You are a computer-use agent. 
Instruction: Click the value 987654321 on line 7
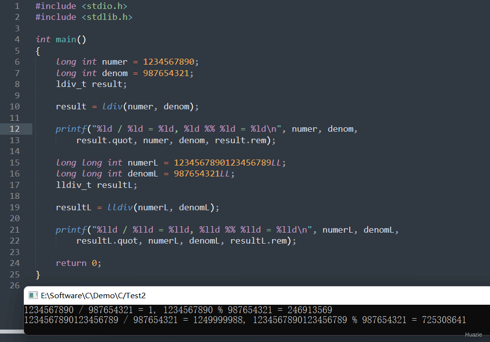click(166, 73)
